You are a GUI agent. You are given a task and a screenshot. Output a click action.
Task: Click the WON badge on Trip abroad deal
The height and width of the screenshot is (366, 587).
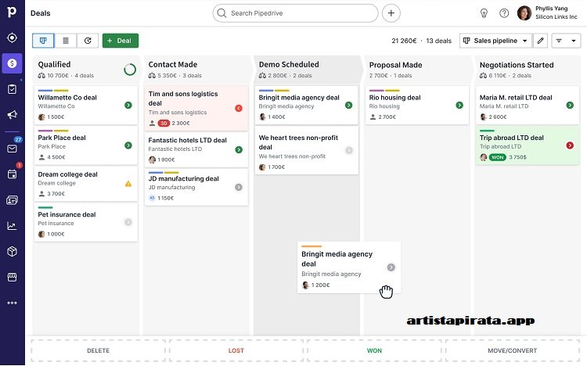tap(498, 157)
